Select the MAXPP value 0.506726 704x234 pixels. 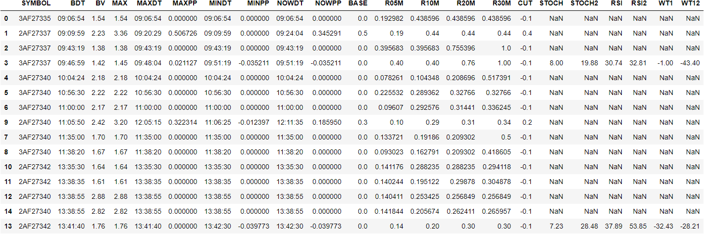pyautogui.click(x=182, y=33)
